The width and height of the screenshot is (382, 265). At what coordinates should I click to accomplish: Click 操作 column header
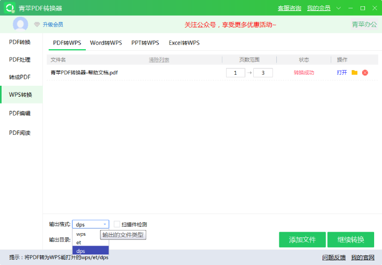pyautogui.click(x=342, y=60)
